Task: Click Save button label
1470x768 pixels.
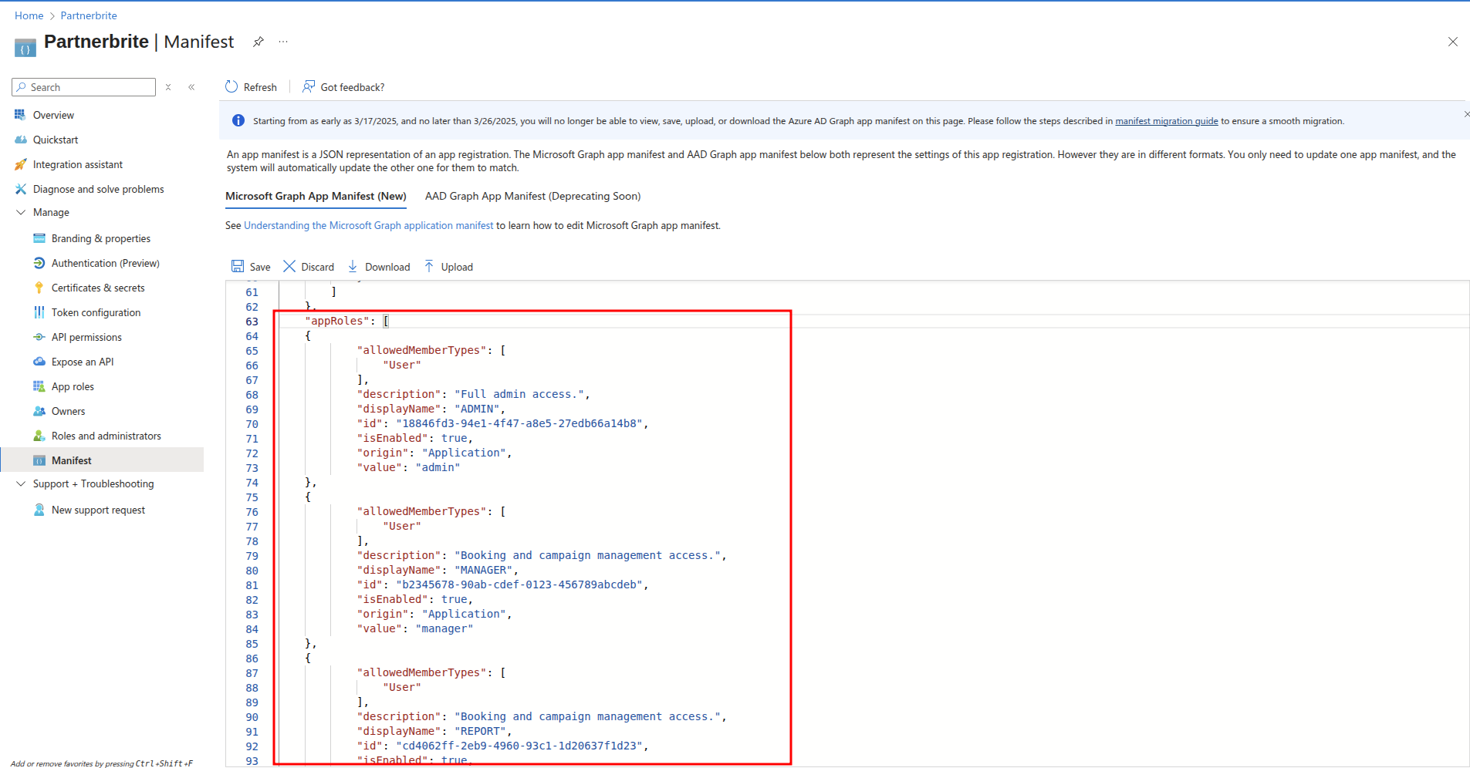Action: [260, 267]
